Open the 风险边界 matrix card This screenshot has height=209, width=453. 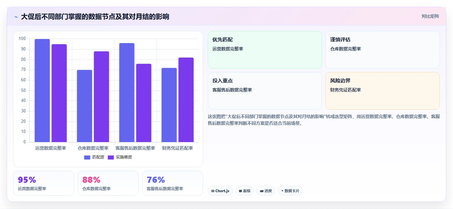pos(383,91)
